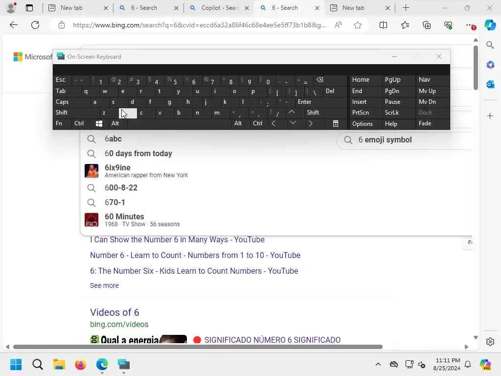Open Browser essentials heart icon

click(448, 25)
